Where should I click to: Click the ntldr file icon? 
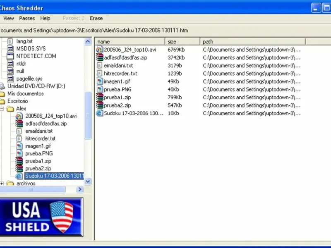tap(10, 64)
